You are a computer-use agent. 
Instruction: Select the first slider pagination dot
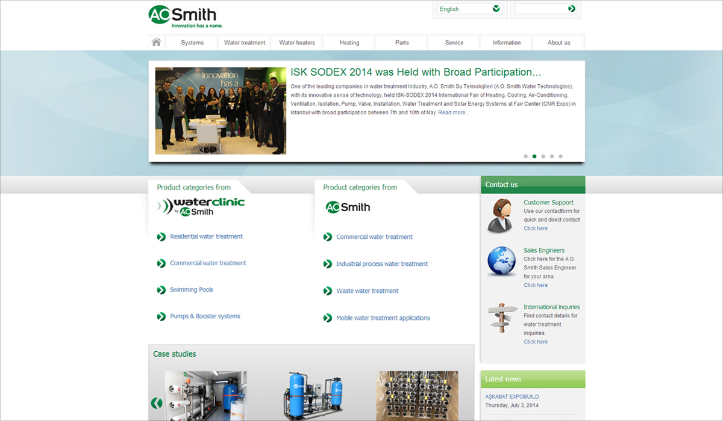coord(525,156)
